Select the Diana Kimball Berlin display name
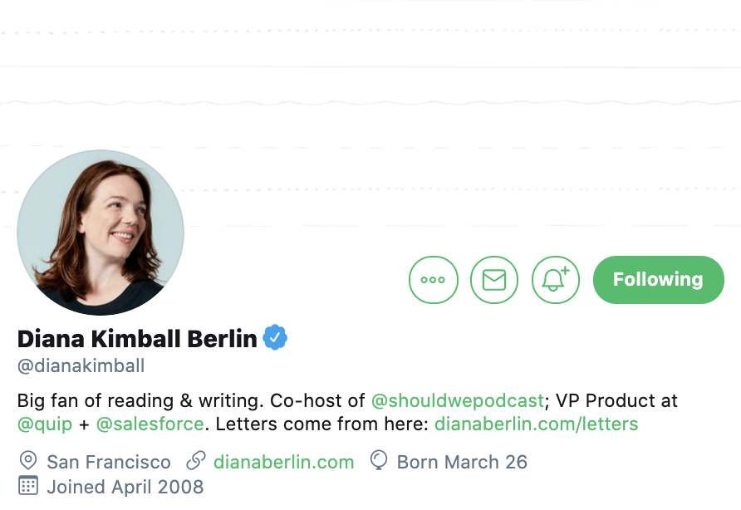The height and width of the screenshot is (510, 741). [x=137, y=338]
